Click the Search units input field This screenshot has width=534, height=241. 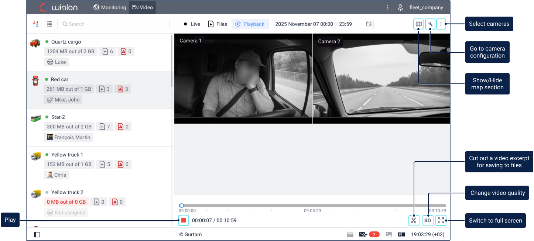(113, 24)
